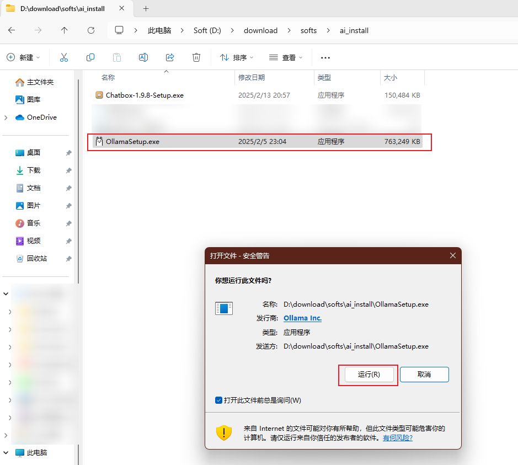This screenshot has height=465, width=518.
Task: Click the download breadcrumb in address bar
Action: 260,30
